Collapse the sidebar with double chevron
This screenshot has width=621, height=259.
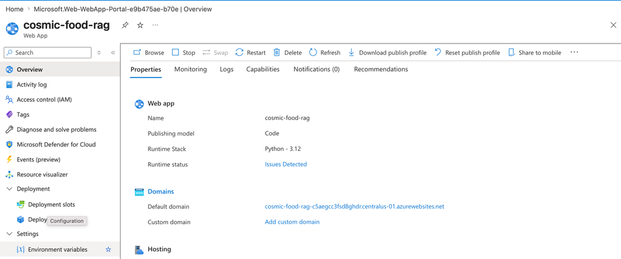click(113, 53)
